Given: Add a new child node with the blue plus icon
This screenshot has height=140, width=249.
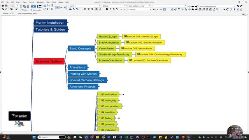Looking at the screenshot, I should point(33,6).
